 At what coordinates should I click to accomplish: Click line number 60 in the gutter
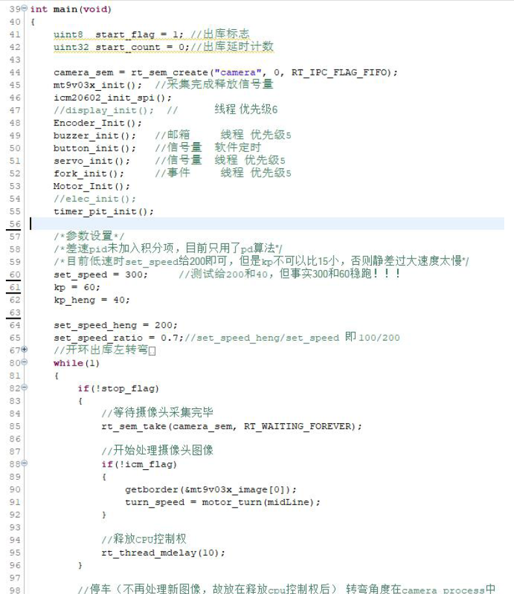point(15,275)
